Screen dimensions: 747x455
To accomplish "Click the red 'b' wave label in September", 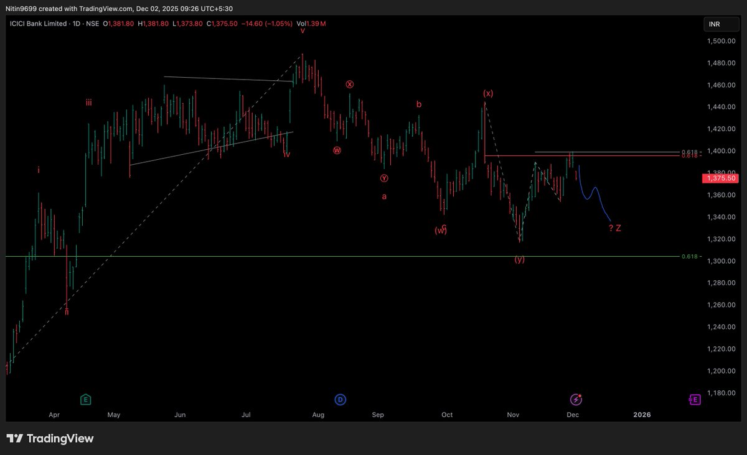I will (419, 104).
